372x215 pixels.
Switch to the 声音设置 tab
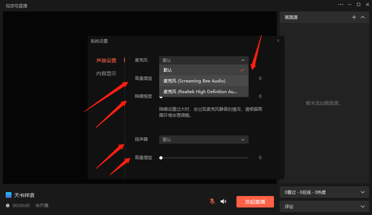click(x=106, y=61)
